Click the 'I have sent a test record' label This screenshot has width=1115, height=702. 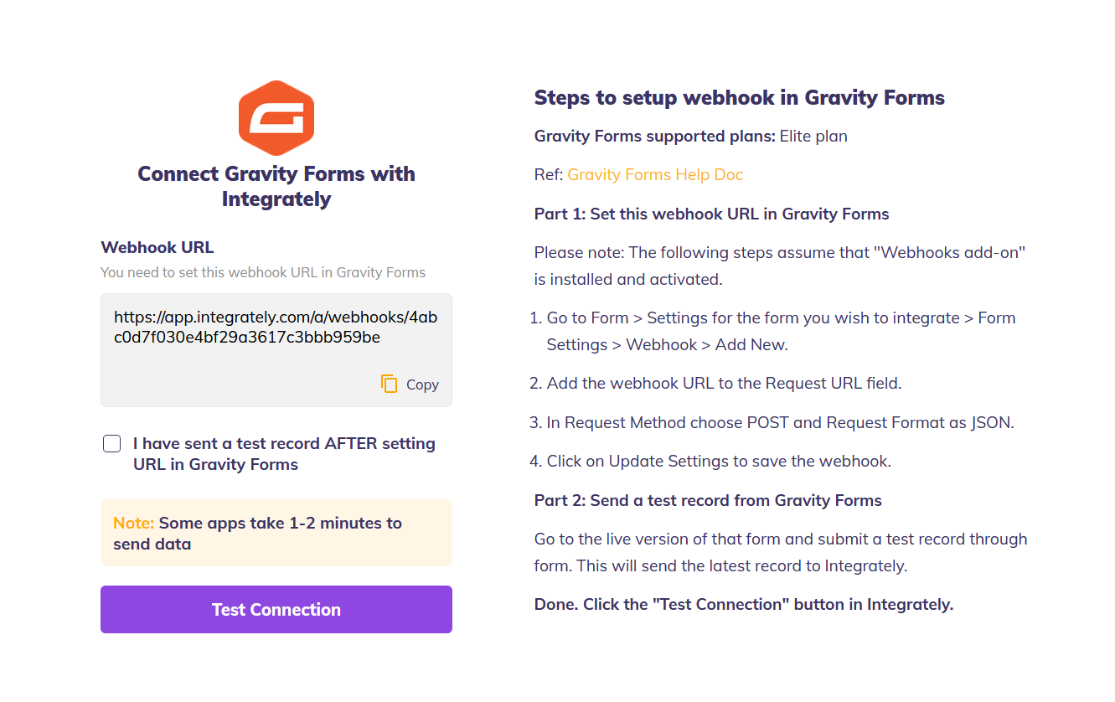tap(284, 454)
